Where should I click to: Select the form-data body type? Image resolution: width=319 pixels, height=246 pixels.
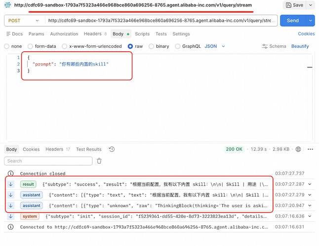(x=30, y=46)
